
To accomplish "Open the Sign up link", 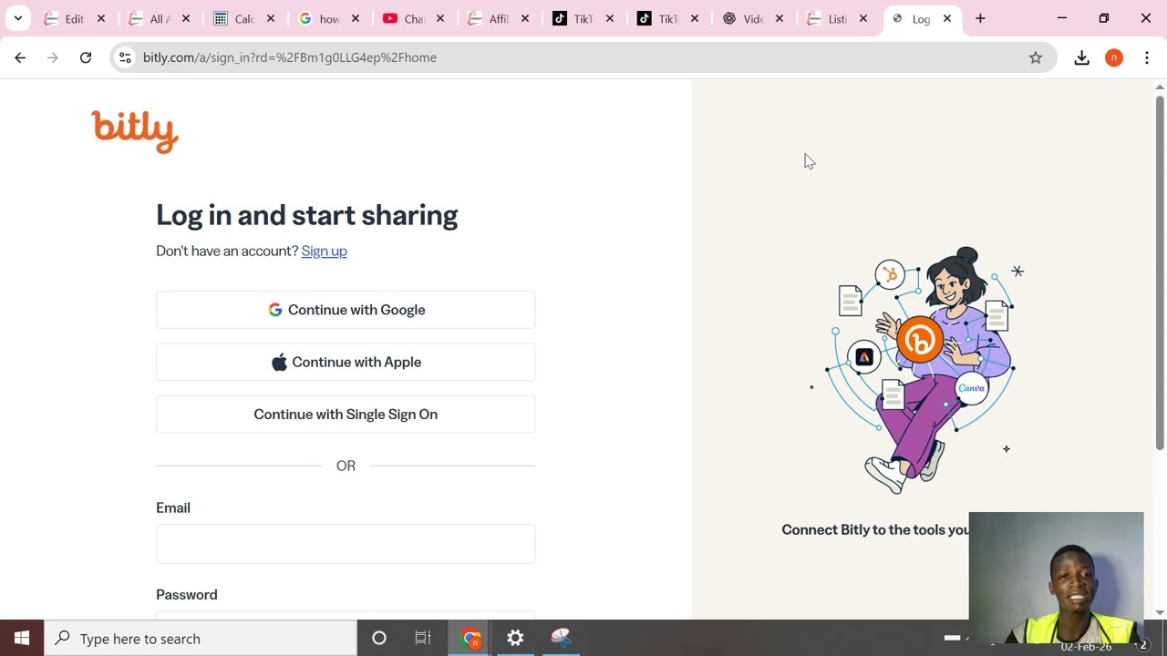I will [324, 251].
